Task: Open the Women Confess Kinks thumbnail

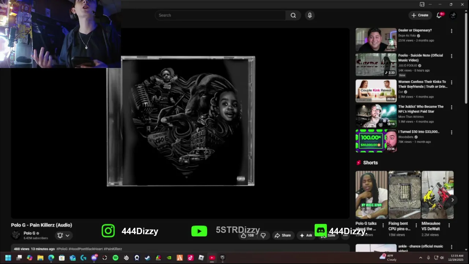Action: point(376,91)
